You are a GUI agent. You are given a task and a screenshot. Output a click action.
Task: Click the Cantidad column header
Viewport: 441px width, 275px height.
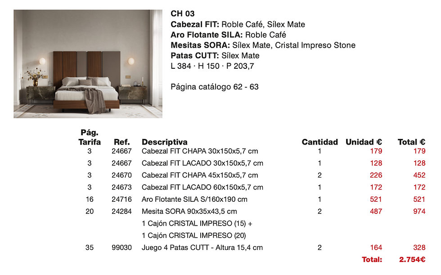click(319, 142)
